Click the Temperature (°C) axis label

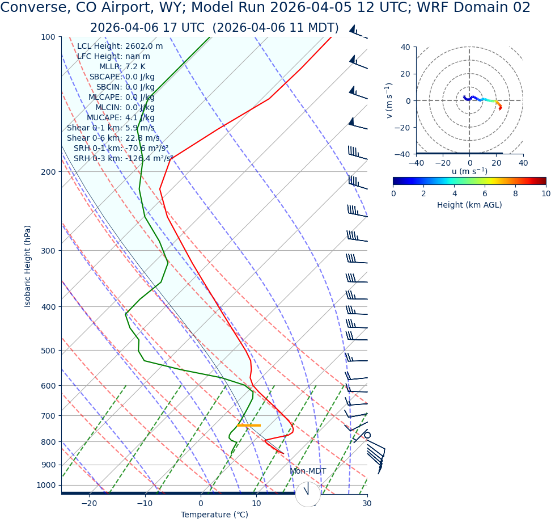tap(214, 515)
